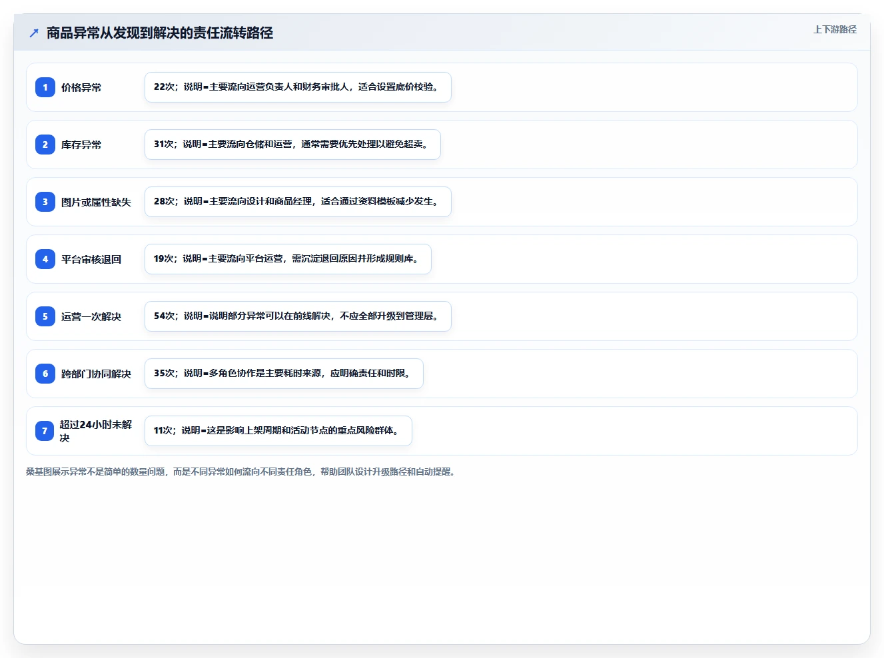The height and width of the screenshot is (658, 884).
Task: Click number badge 3 for 图片或属性缺失
Action: [45, 202]
